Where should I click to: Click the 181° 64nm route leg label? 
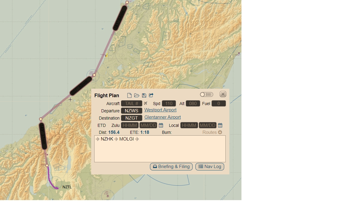tap(120, 18)
